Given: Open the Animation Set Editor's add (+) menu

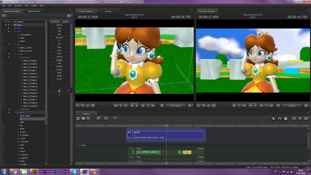Looking at the screenshot, I should tap(4, 16).
